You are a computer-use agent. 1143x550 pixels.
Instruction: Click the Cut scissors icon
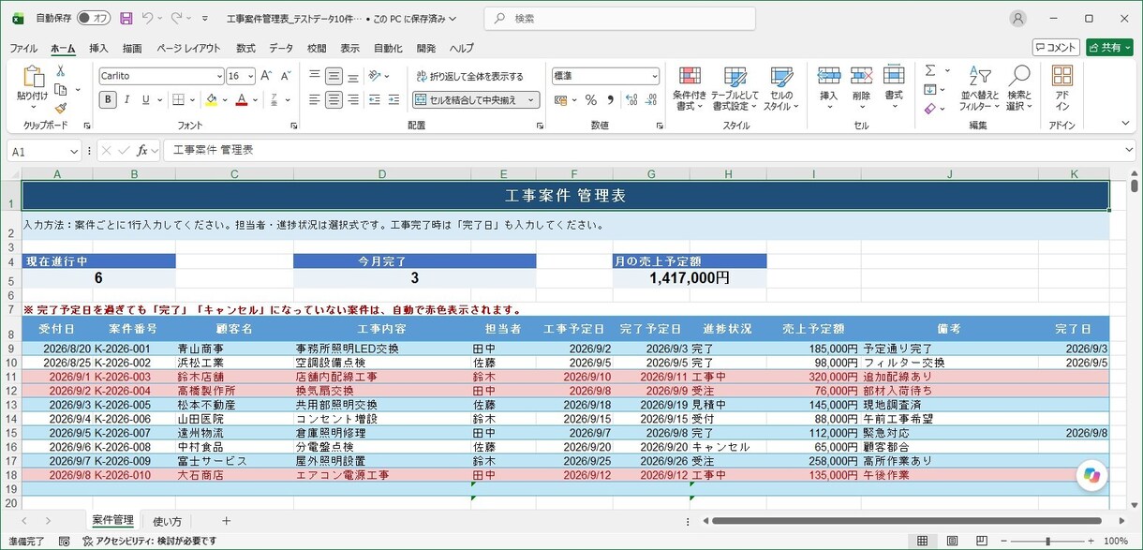(61, 71)
